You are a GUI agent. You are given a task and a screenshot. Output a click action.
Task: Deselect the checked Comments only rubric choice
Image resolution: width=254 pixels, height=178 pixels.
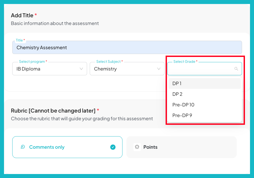(67, 147)
